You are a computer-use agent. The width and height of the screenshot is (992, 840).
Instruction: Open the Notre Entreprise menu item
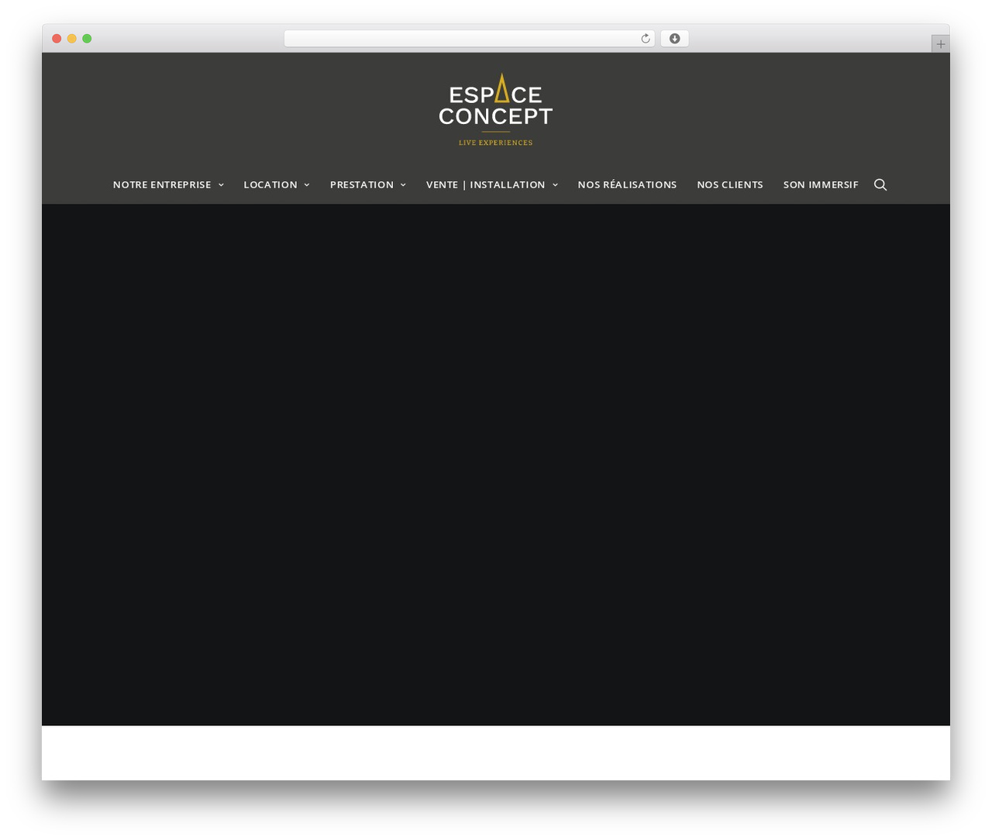pyautogui.click(x=162, y=184)
